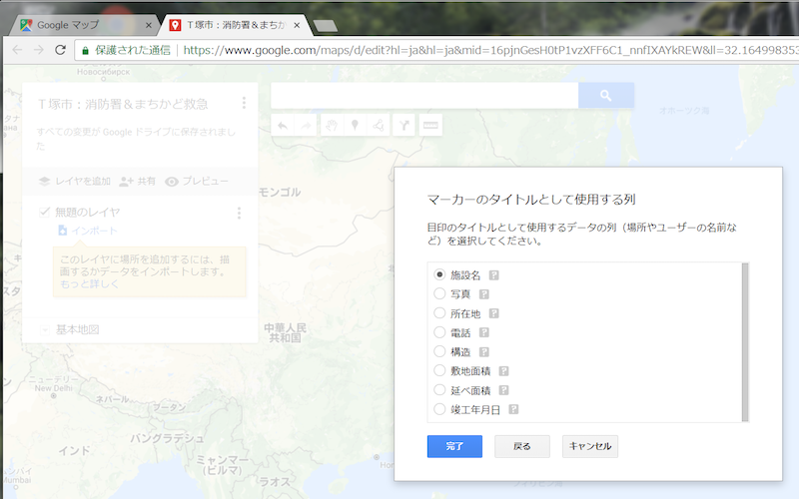
Task: Click the help icon next to 構造
Action: tap(484, 352)
